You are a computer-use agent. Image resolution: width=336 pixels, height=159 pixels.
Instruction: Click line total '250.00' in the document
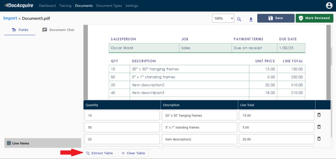296,77
